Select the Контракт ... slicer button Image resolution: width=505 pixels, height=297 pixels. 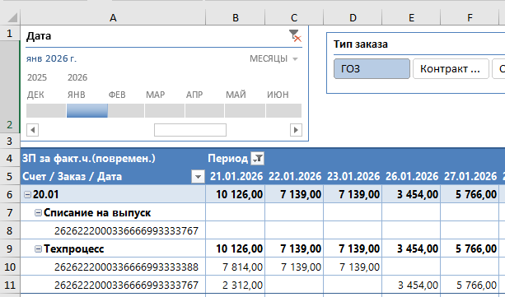(x=451, y=68)
